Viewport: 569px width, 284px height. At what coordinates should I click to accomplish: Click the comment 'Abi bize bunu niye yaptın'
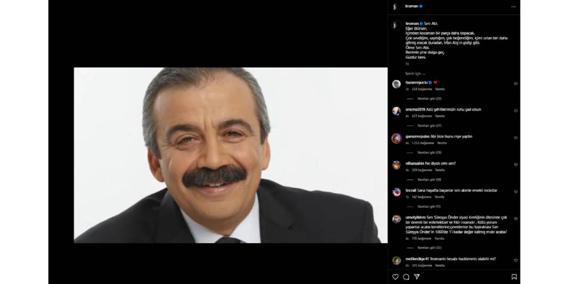[451, 137]
